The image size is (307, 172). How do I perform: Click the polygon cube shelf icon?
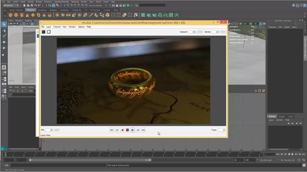[x=16, y=15]
